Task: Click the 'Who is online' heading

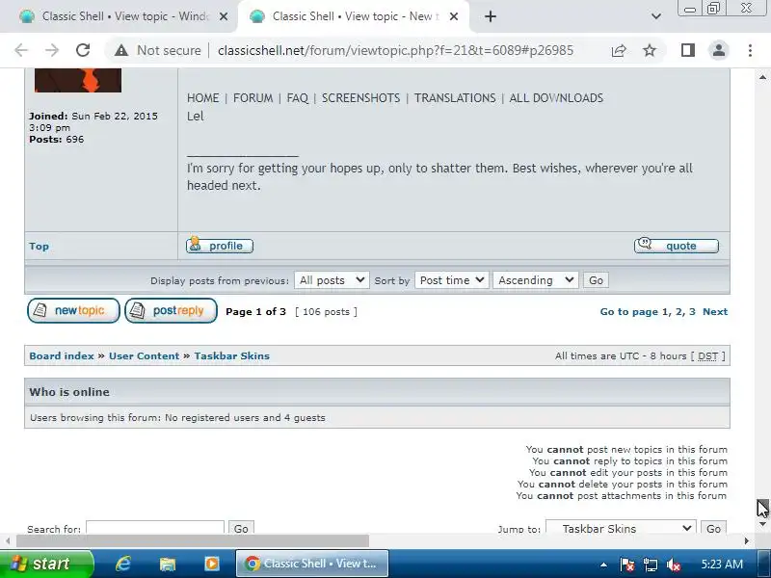Action: click(69, 392)
